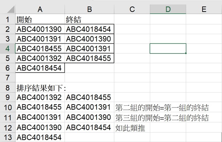This screenshot has height=142, width=222.
Task: Click cell A2 with ABC4001390
Action: pos(40,30)
